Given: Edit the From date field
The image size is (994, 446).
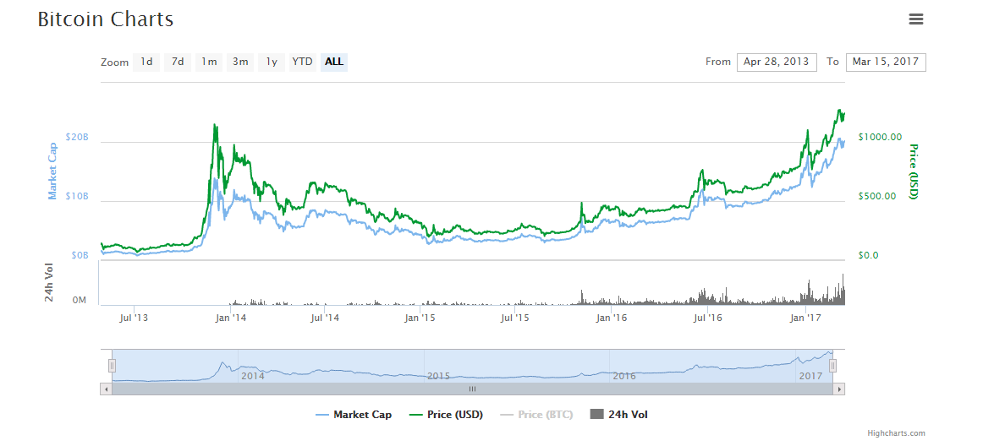Looking at the screenshot, I should click(x=777, y=62).
